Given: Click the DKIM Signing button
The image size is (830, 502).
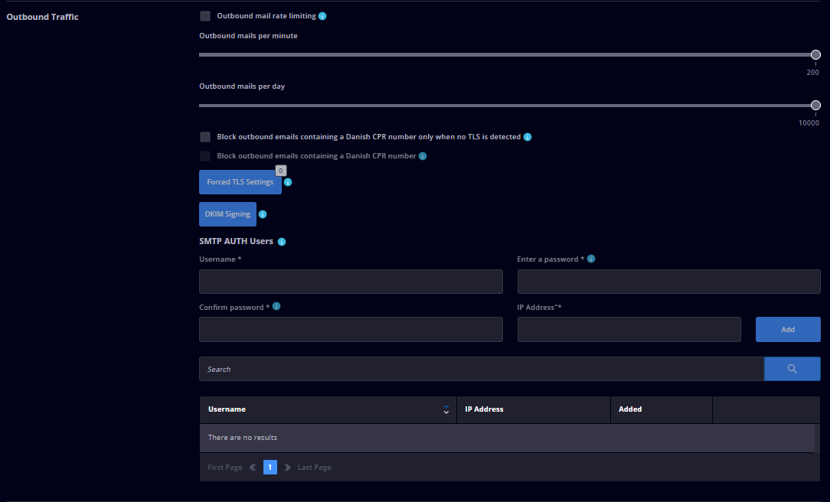Looking at the screenshot, I should point(227,214).
